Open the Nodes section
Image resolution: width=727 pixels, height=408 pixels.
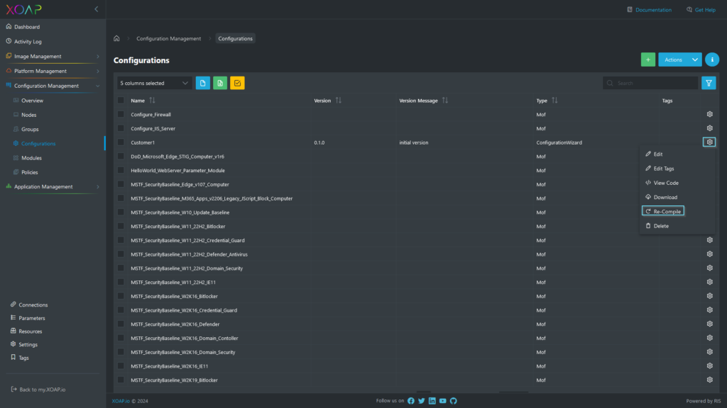coord(28,115)
